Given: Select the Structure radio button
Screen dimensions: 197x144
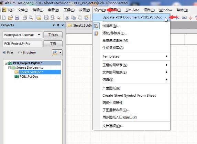Looking at the screenshot, I should [x=20, y=52].
